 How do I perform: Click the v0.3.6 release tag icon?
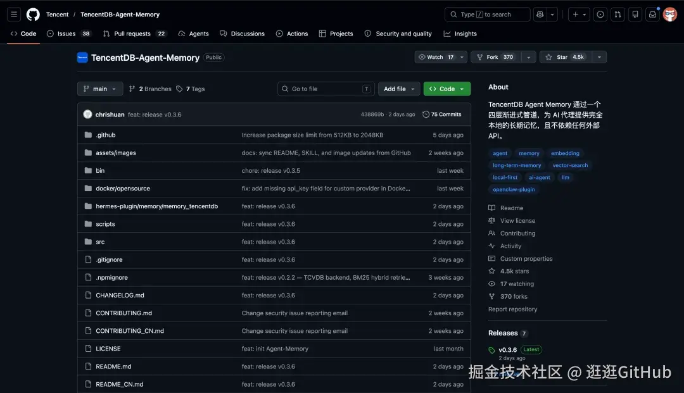(x=492, y=350)
